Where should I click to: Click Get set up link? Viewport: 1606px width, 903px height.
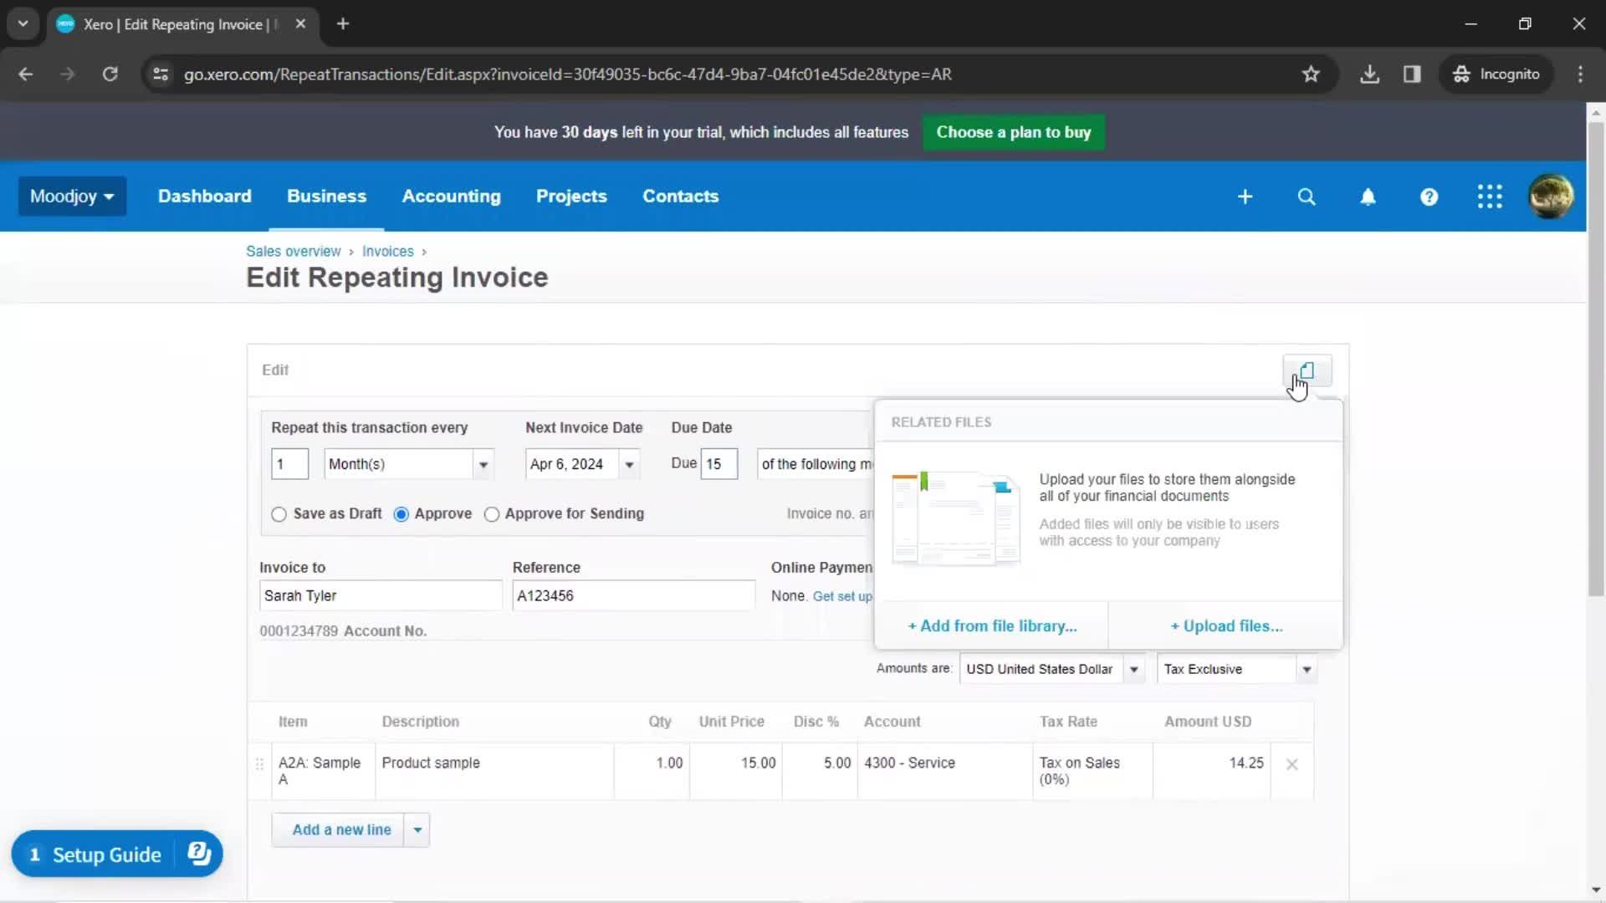[842, 596]
